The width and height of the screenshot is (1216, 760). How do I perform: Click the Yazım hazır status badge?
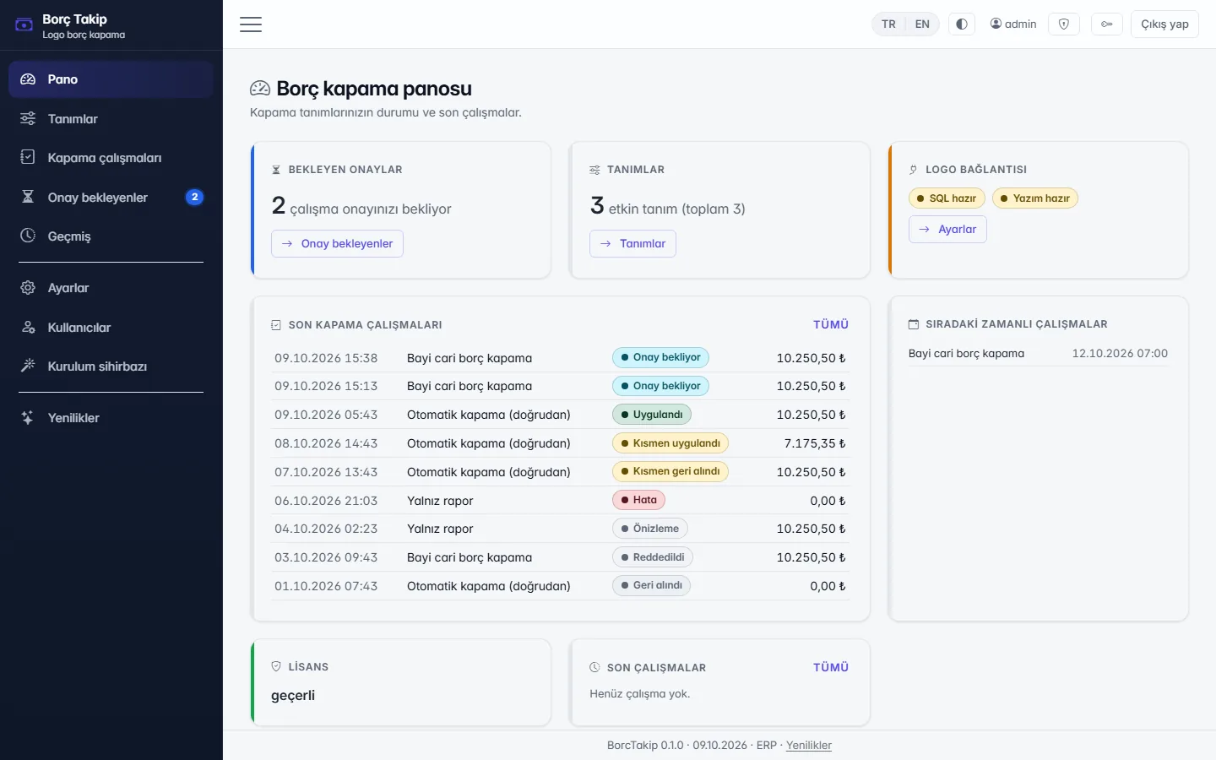click(1035, 198)
